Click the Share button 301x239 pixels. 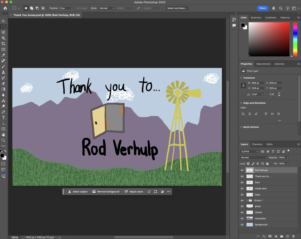[262, 8]
